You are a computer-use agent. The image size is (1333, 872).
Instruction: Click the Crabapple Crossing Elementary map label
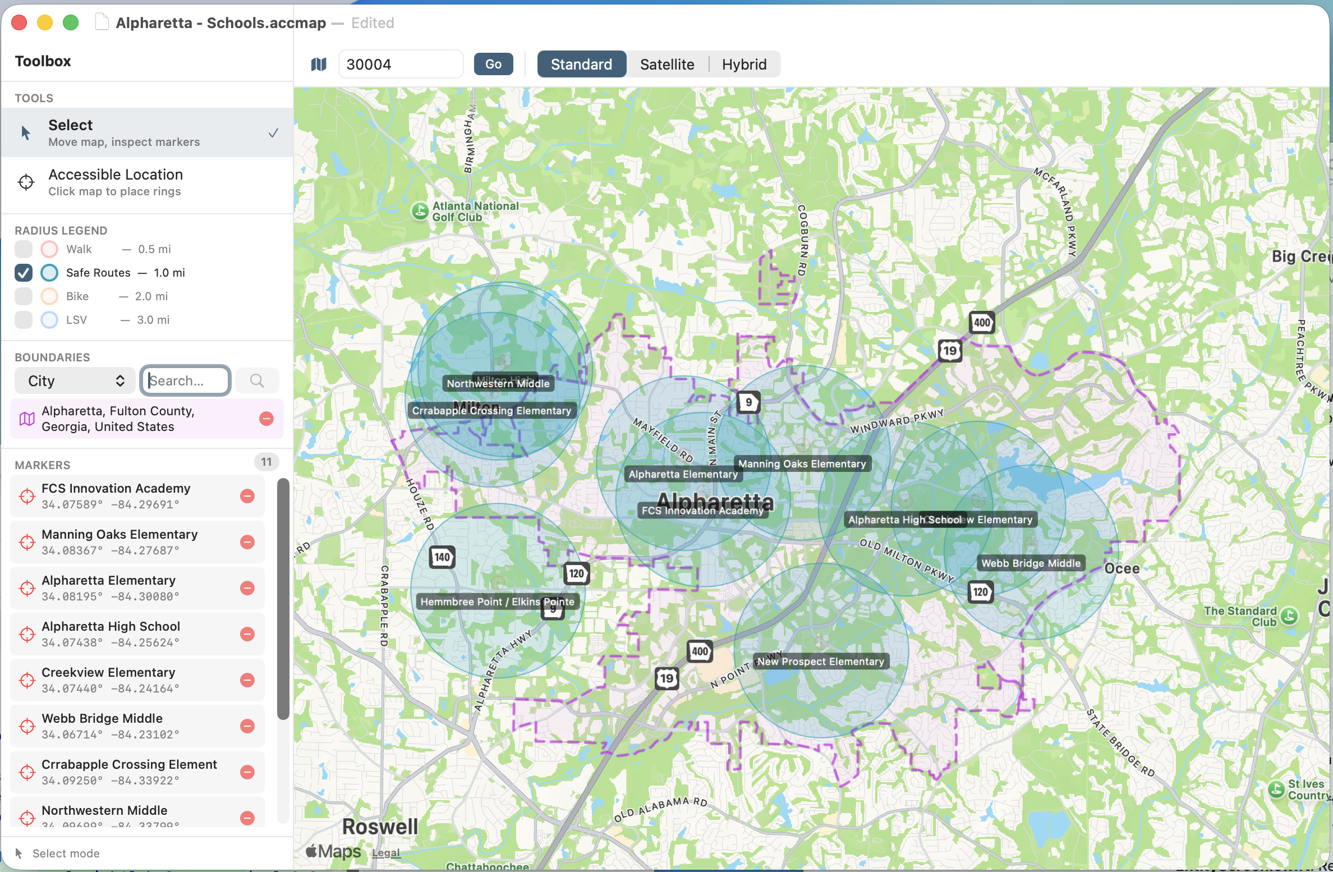[x=491, y=411]
